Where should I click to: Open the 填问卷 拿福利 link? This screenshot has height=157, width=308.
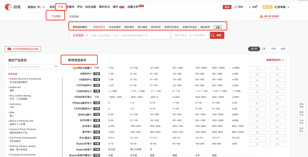pyautogui.click(x=271, y=17)
